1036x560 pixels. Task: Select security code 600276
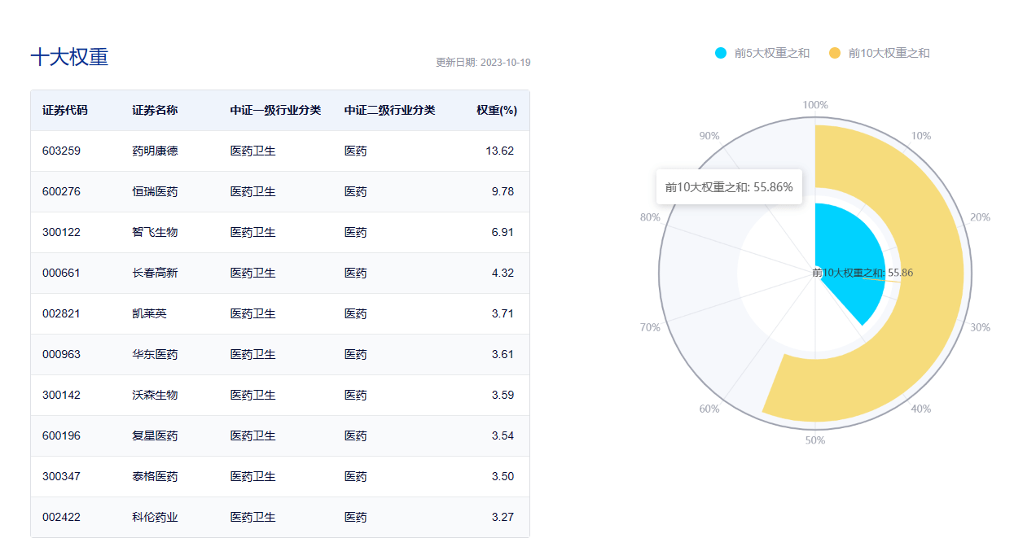[62, 192]
